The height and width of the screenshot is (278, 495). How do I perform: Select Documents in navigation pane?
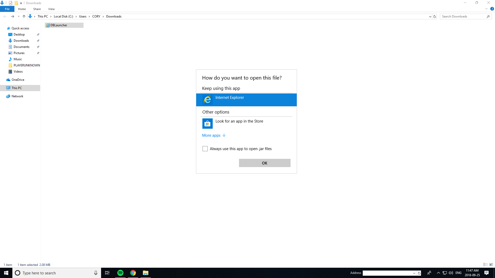(x=22, y=47)
